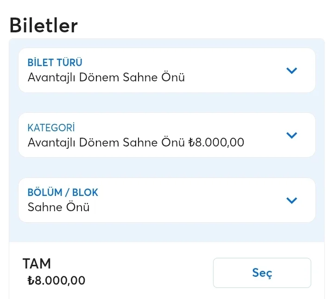Screen dimensions: 333x299
Task: Click the lira symbol in the TAM price
Action: [31, 281]
